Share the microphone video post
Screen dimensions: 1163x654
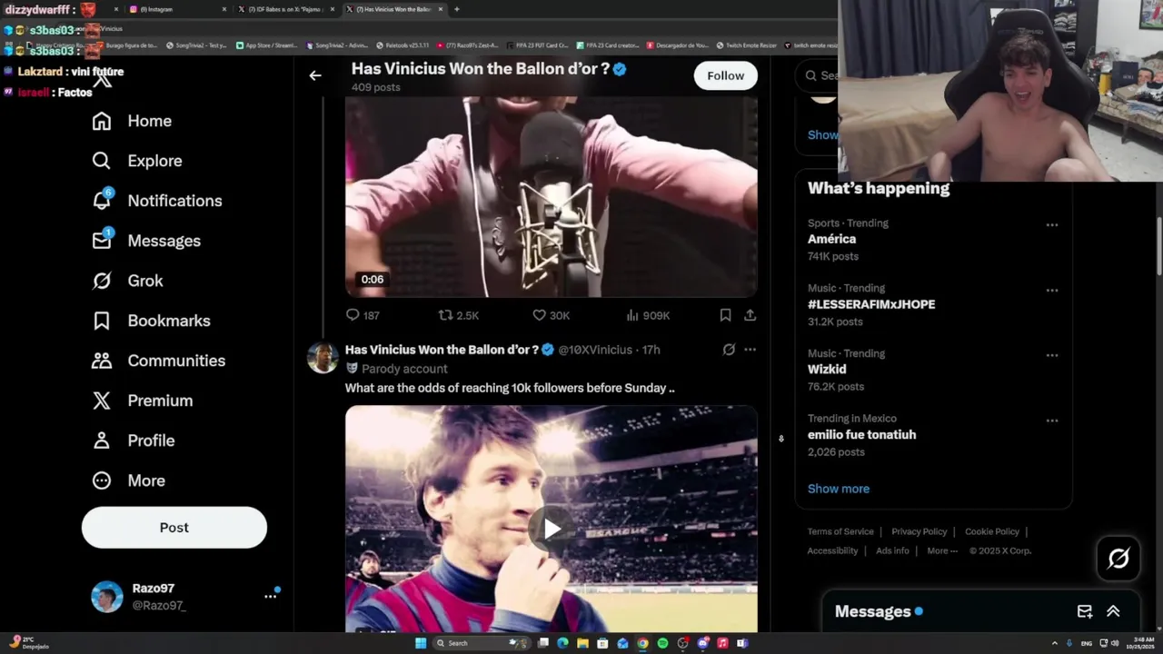750,315
